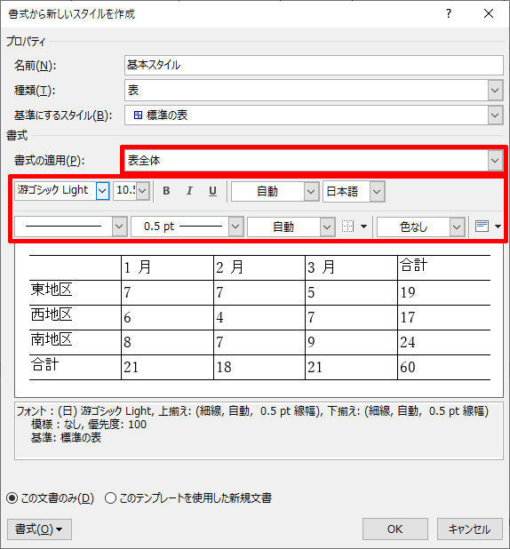Screen dimensions: 510x549
Task: Click the cell alignment icon
Action: click(x=482, y=227)
